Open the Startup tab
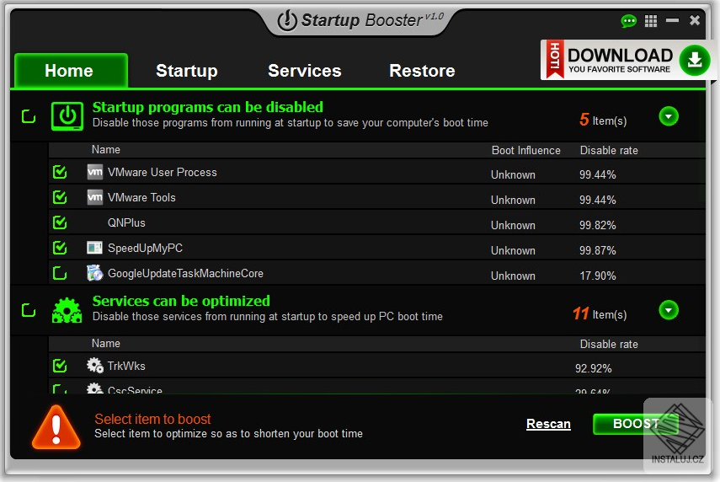This screenshot has width=720, height=482. coord(187,71)
